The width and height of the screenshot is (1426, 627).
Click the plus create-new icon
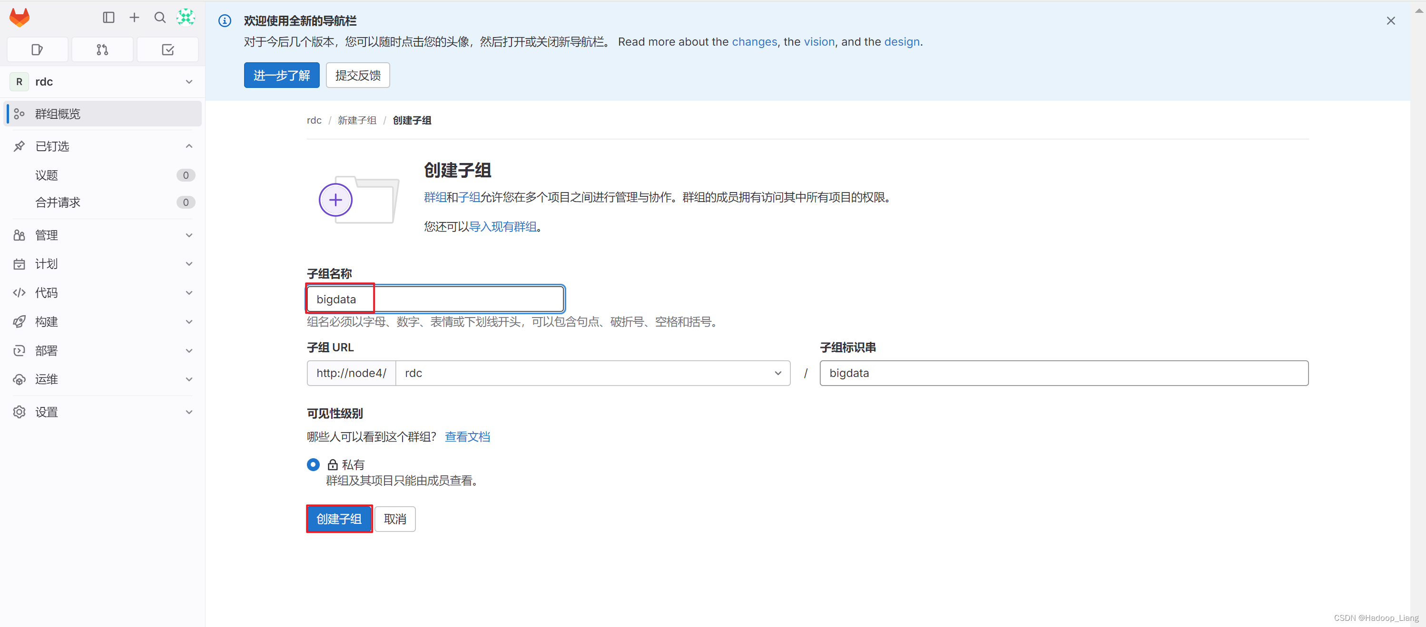tap(134, 18)
